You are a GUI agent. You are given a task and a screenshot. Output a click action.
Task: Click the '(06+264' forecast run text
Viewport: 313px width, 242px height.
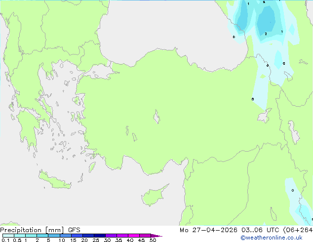point(298,230)
